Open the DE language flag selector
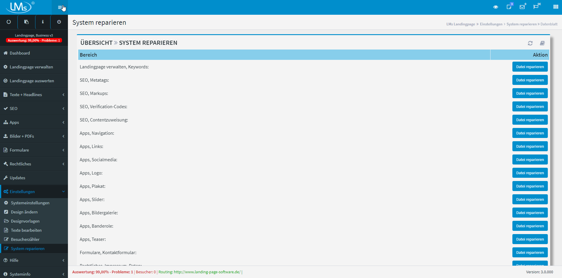The height and width of the screenshot is (278, 562). click(537, 6)
